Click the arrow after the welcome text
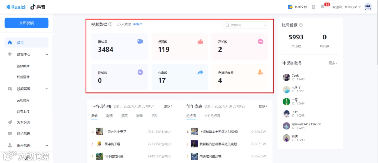The image size is (378, 163). 360,7
